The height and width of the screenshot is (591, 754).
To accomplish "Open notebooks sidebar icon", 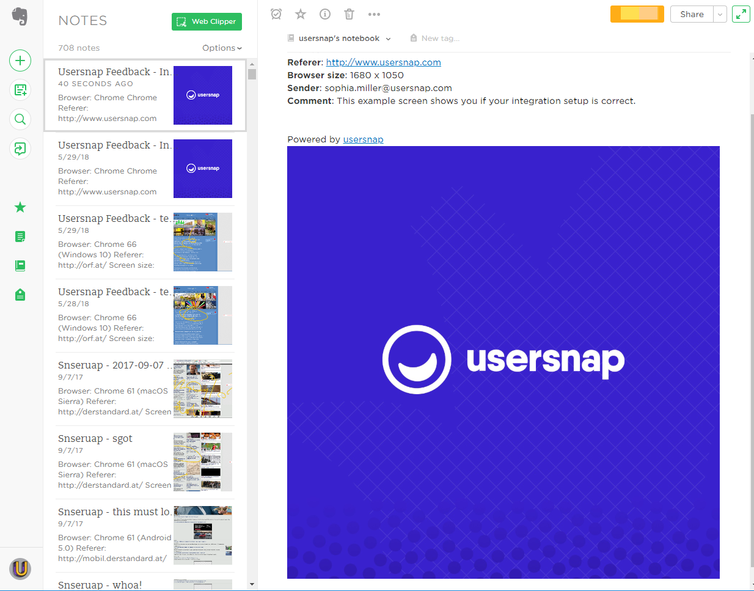I will 20,266.
